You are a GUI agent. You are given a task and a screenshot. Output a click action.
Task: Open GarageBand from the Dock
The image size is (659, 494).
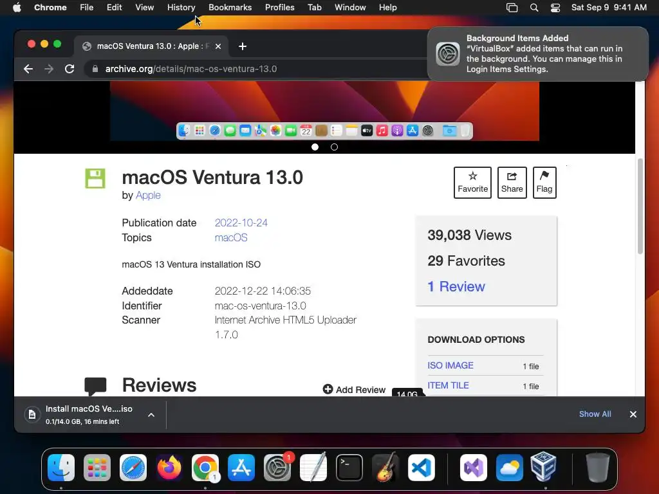(x=385, y=467)
